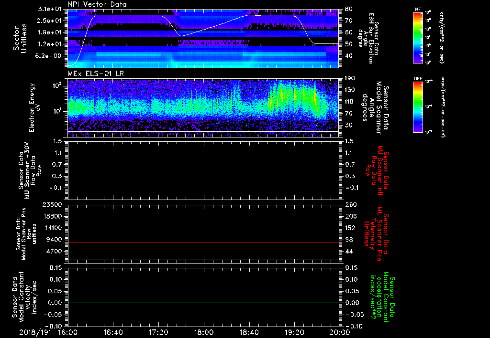Click the 190 scanner angle tick value

[x=351, y=78]
